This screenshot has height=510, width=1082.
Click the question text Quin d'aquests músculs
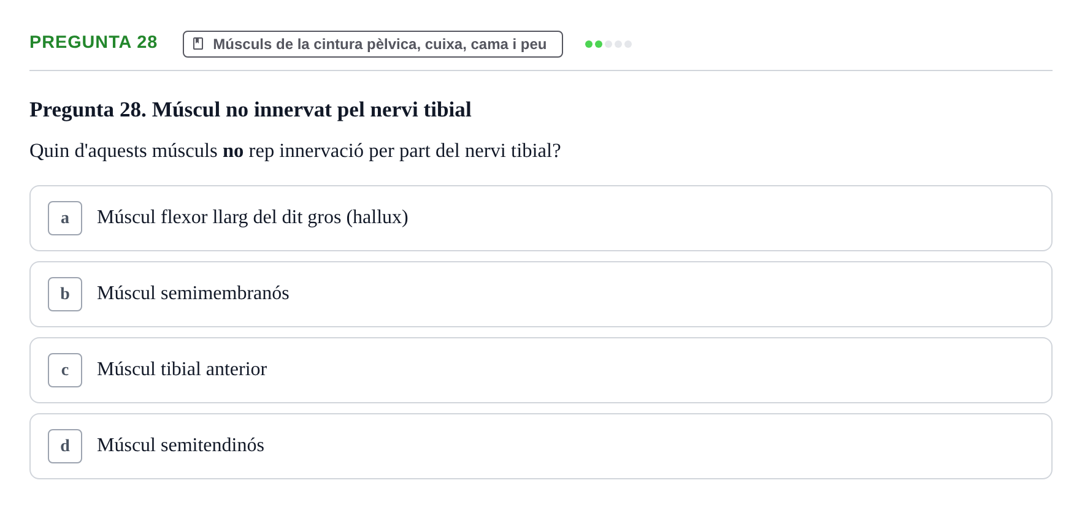295,150
